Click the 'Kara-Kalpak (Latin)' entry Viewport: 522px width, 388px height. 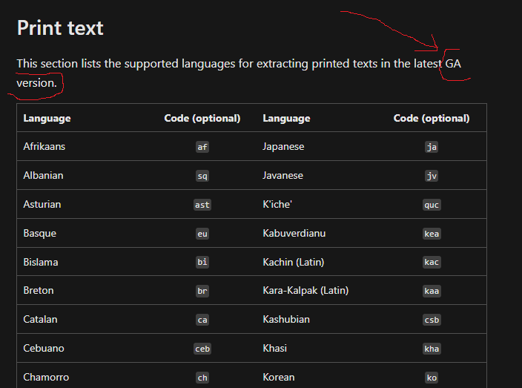point(305,290)
